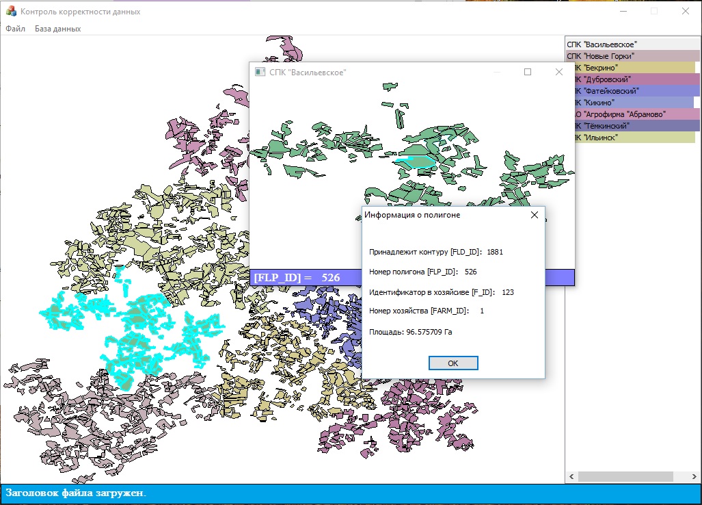The height and width of the screenshot is (505, 702).
Task: Click the farm list scrollbar left arrow
Action: coord(571,476)
